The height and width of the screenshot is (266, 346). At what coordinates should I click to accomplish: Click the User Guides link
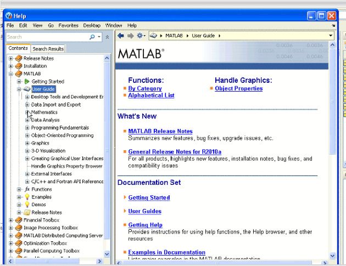[145, 211]
